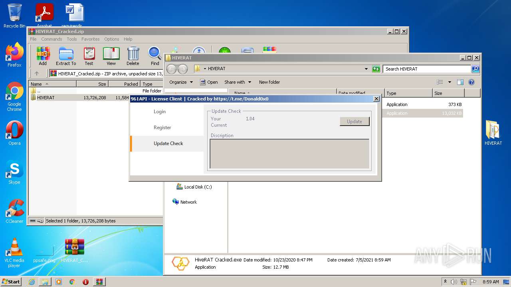Sort WinRAR list by Name column
Screen dimensions: 511x287
point(52,84)
